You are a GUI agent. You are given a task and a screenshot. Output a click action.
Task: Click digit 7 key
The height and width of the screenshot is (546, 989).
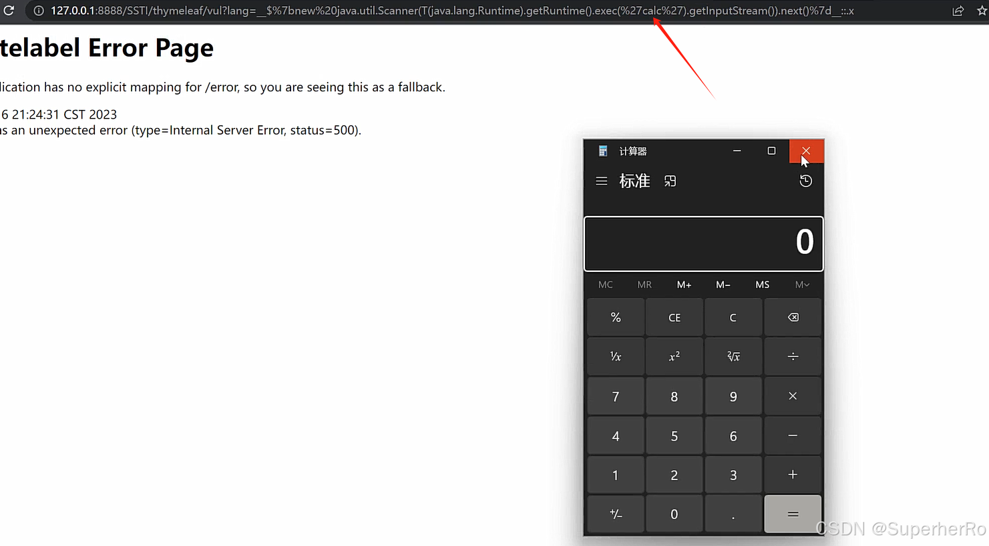[x=616, y=396]
